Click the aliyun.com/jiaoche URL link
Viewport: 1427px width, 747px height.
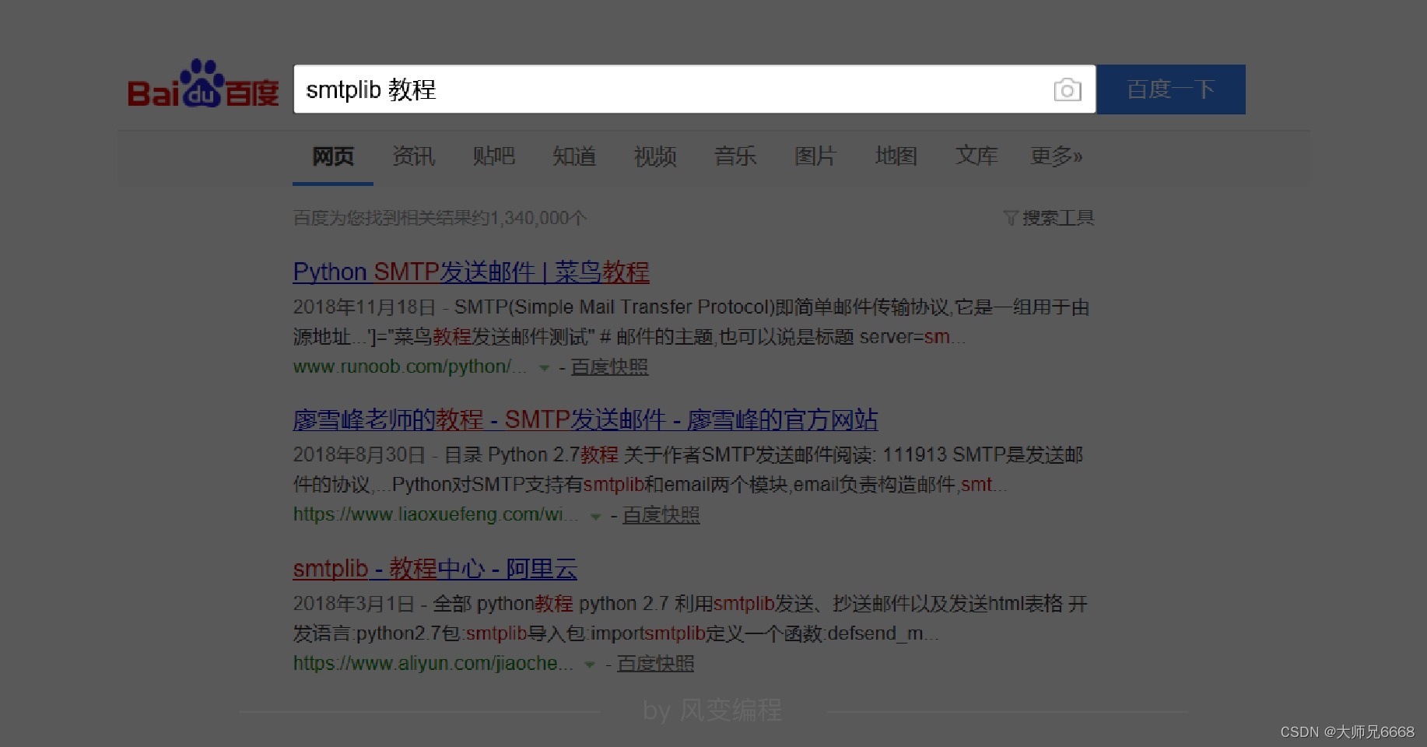point(433,663)
